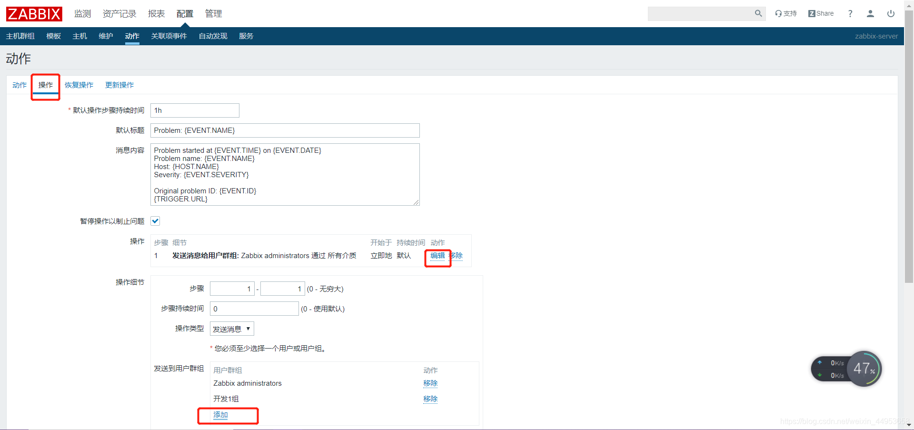Open the 监测 top menu
The width and height of the screenshot is (914, 430).
tap(82, 14)
